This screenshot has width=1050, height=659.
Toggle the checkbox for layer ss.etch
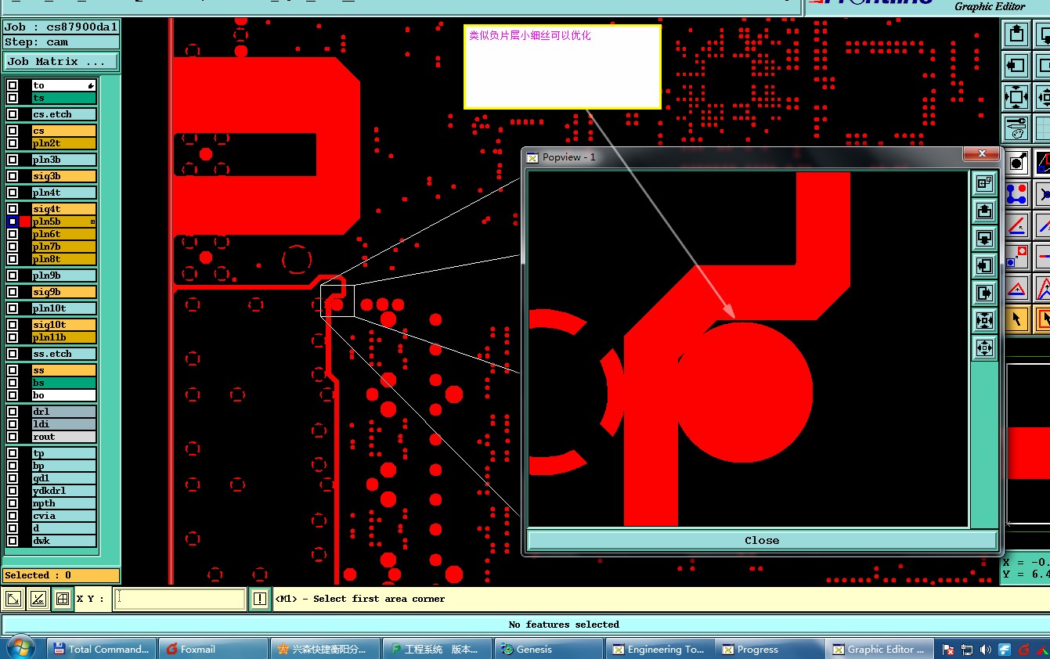(13, 354)
